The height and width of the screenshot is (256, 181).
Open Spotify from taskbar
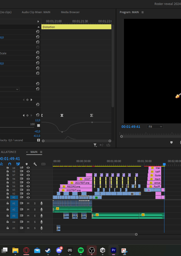(x=81, y=250)
